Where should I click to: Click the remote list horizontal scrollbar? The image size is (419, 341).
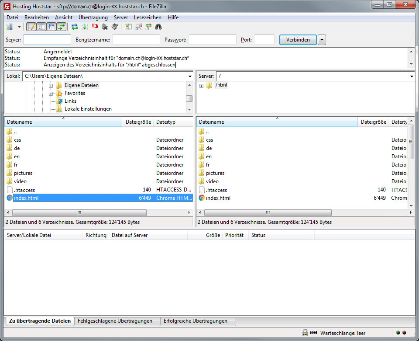[x=268, y=212]
